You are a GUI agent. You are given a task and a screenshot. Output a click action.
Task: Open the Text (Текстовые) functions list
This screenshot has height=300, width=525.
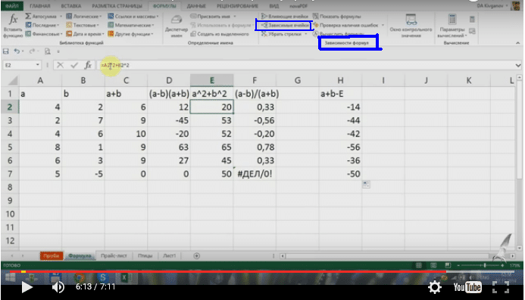[x=83, y=25]
